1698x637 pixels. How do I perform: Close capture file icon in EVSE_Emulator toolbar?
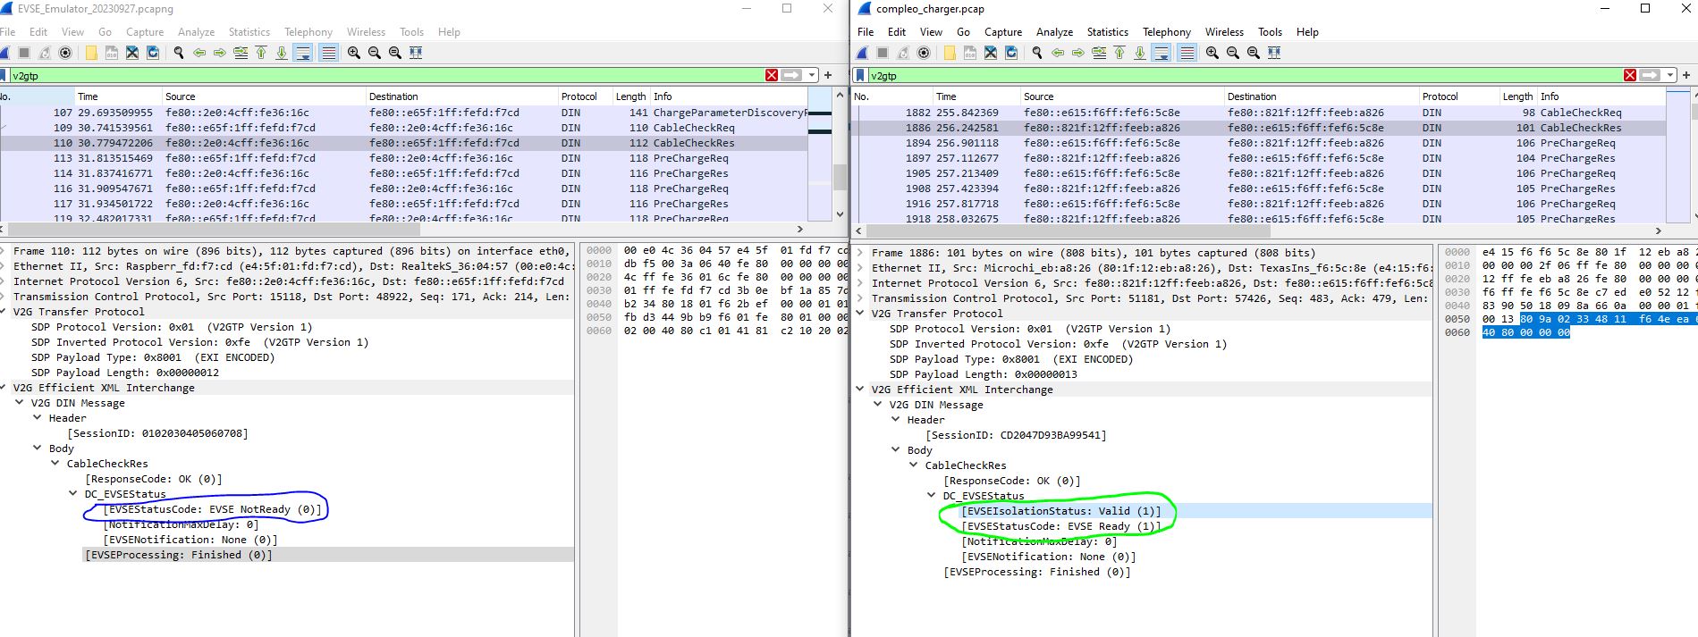132,53
